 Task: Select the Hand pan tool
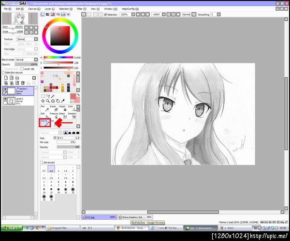click(x=58, y=101)
